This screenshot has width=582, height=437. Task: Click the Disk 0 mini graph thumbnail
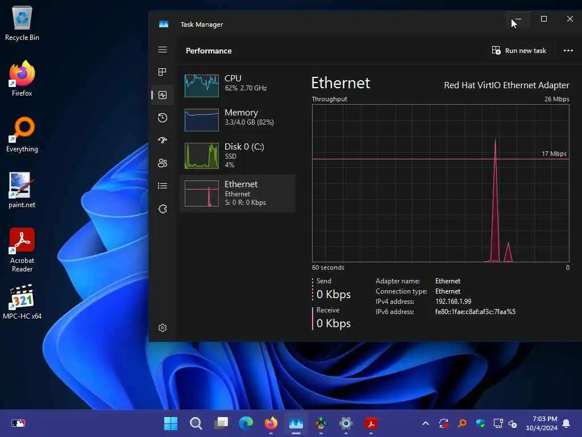click(202, 156)
